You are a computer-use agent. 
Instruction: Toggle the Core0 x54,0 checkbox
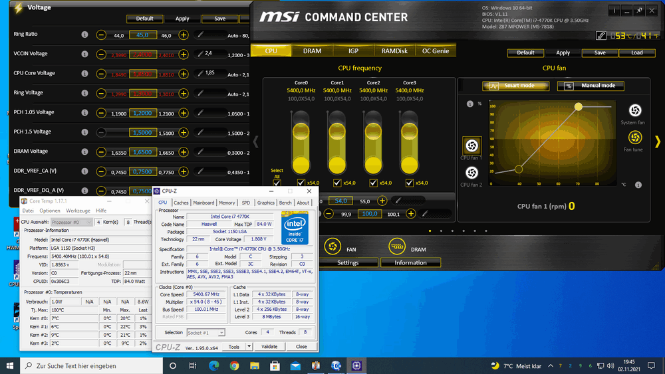tap(301, 183)
